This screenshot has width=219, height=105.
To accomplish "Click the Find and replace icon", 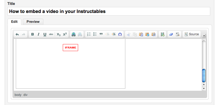I will coord(177,34).
